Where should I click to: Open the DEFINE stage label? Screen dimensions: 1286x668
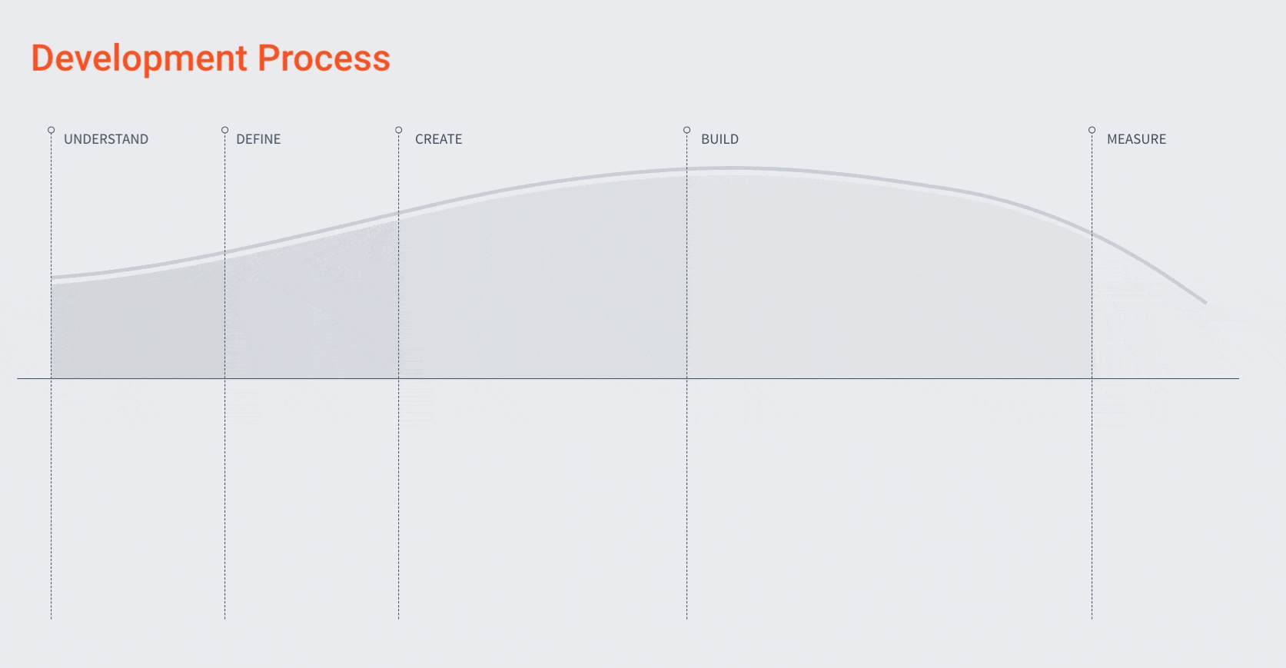258,139
